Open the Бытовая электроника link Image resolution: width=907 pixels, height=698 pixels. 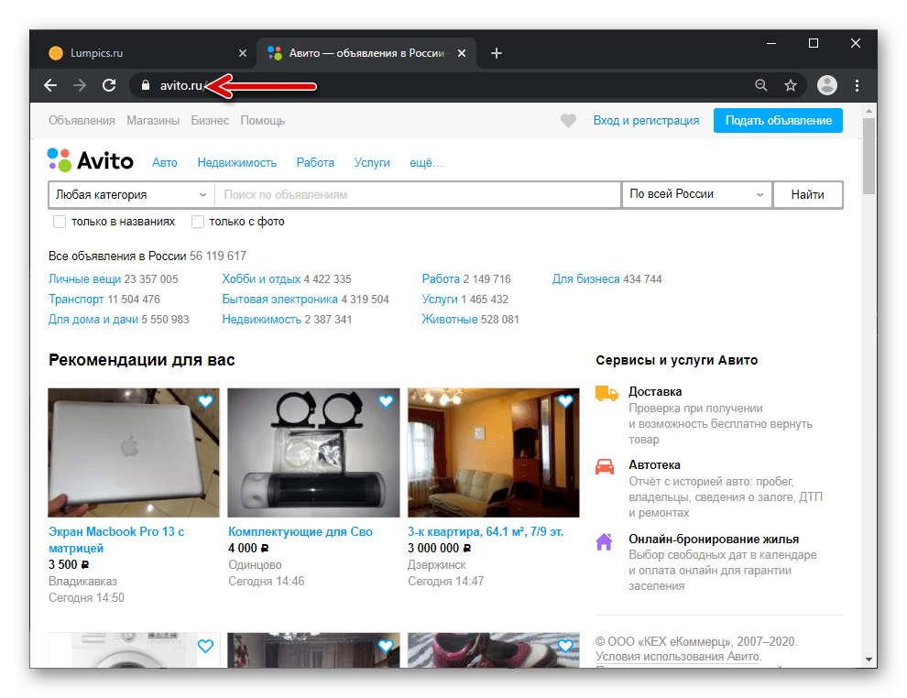pos(280,300)
